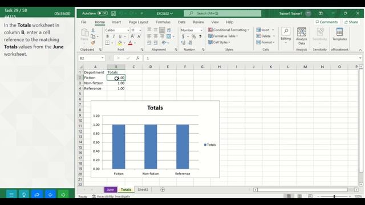Image resolution: width=365 pixels, height=205 pixels.
Task: Click the hint lightbulb button
Action: (24, 195)
